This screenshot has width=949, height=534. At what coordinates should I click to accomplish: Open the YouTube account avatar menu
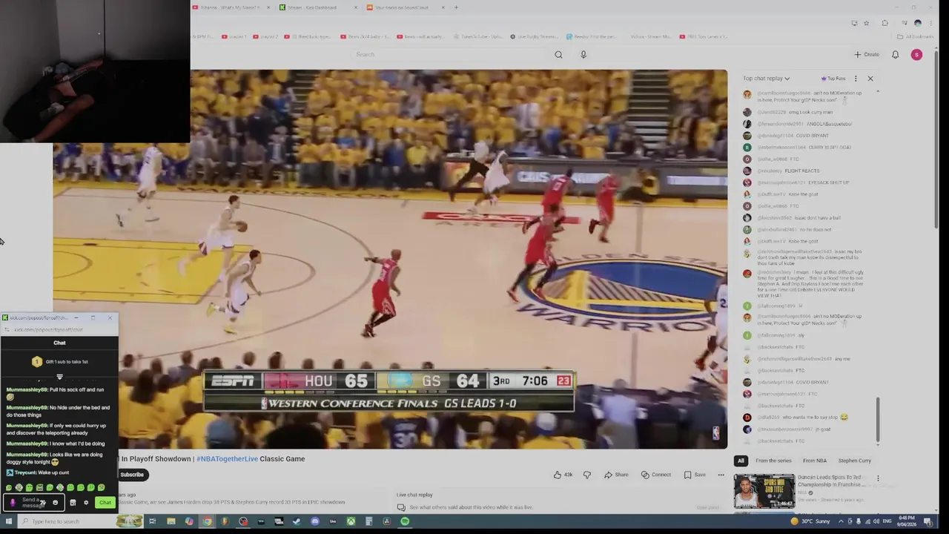(916, 54)
